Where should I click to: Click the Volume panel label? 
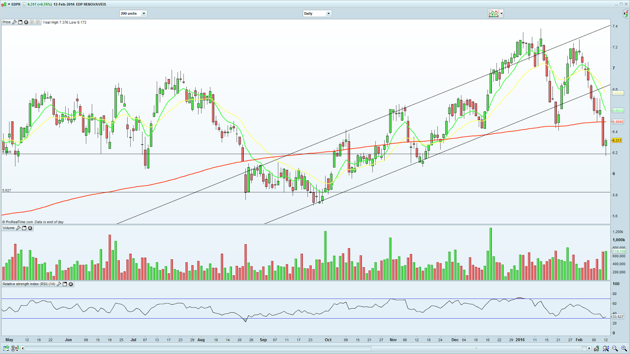(x=9, y=228)
